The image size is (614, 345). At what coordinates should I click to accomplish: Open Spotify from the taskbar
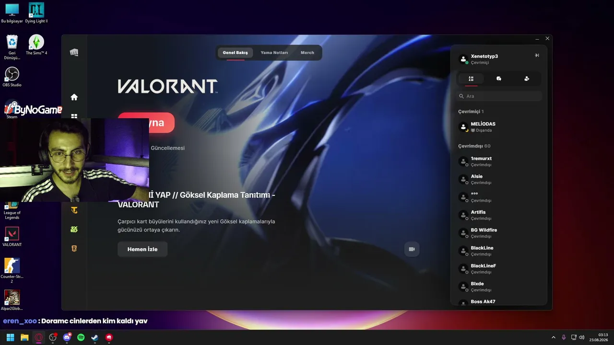click(81, 337)
